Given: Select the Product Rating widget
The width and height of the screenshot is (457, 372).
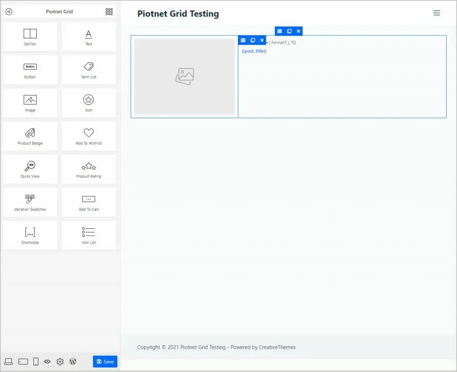Looking at the screenshot, I should (x=88, y=169).
